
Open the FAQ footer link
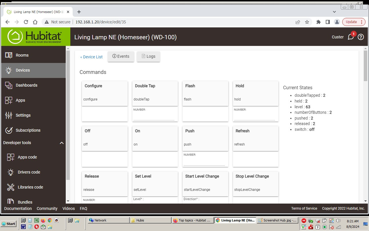(84, 208)
